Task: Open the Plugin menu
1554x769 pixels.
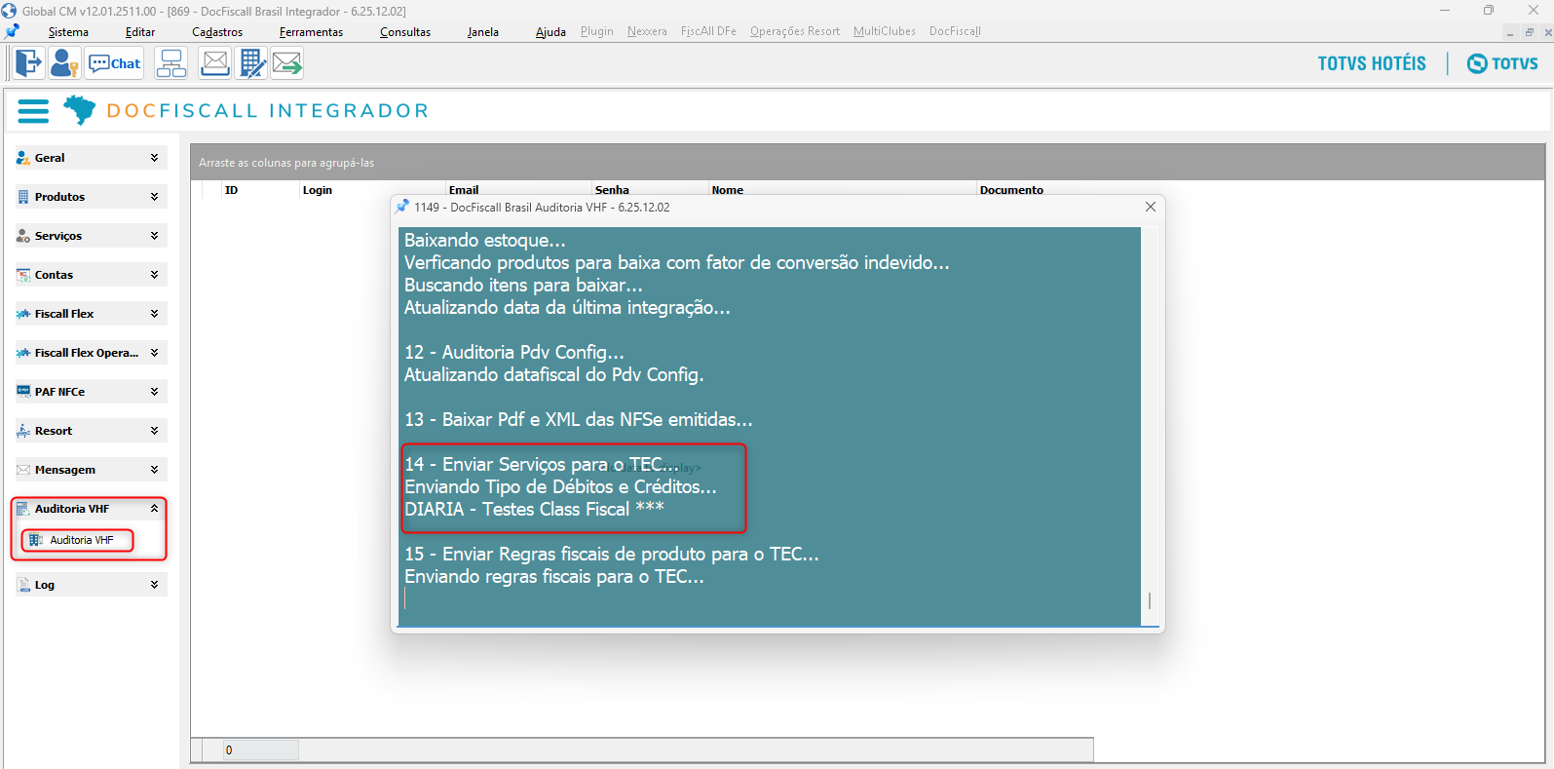Action: [x=597, y=31]
